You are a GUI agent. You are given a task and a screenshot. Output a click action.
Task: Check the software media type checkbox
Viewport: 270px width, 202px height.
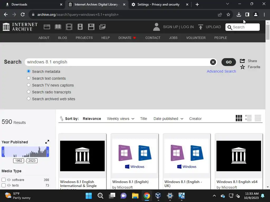coord(4,180)
